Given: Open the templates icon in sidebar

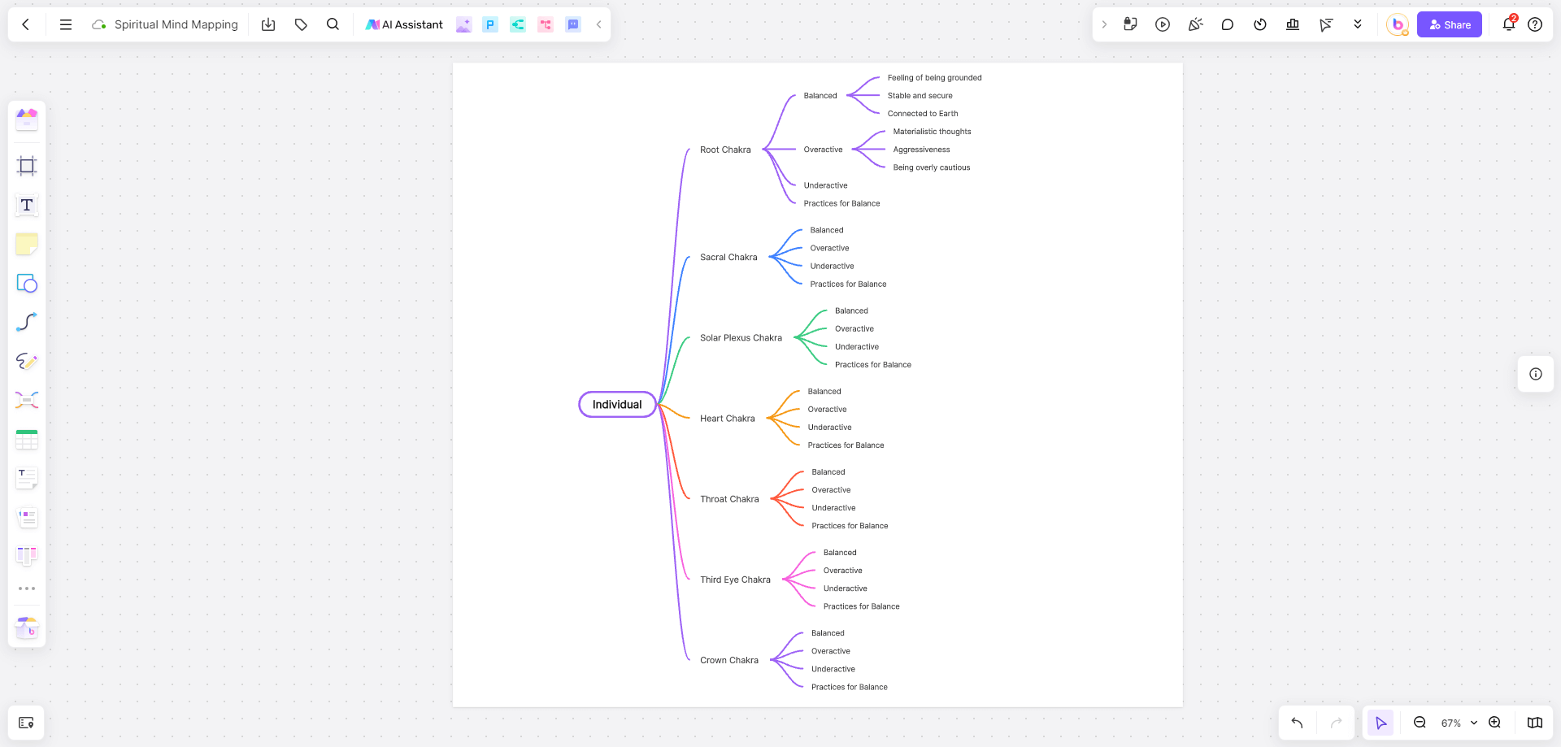Looking at the screenshot, I should tap(27, 119).
